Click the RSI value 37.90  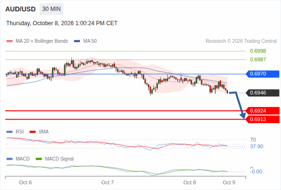coord(257,147)
